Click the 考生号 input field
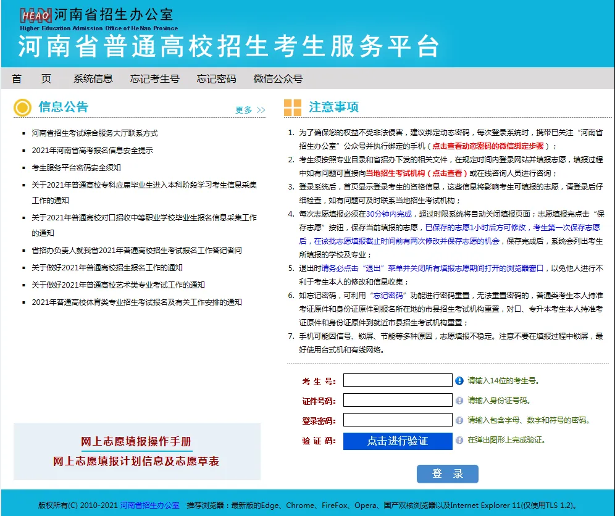Image resolution: width=615 pixels, height=516 pixels. click(x=398, y=380)
